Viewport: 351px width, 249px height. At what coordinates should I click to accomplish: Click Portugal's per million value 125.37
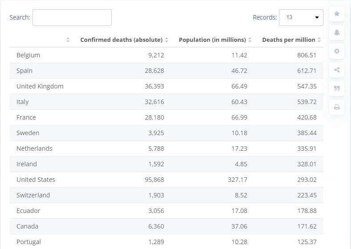[x=307, y=242]
